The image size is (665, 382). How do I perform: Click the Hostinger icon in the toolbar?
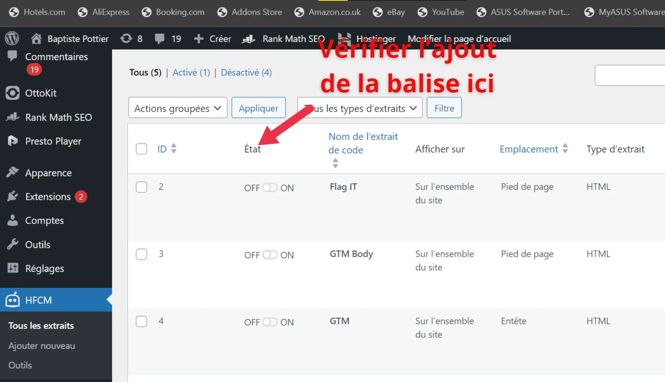coord(345,38)
